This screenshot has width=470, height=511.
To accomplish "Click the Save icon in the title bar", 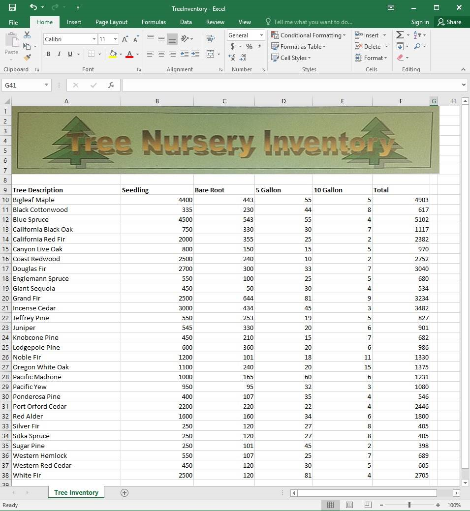I will [x=12, y=7].
